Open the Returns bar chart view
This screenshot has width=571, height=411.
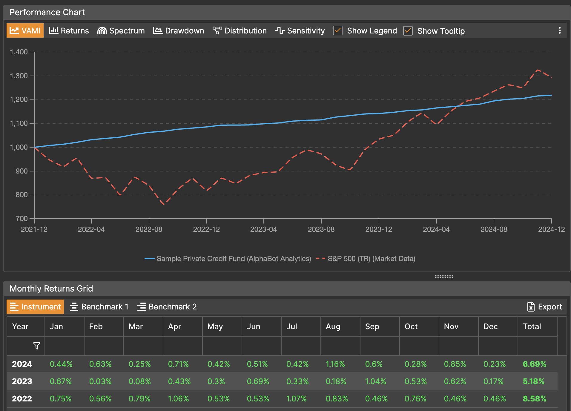(x=69, y=31)
